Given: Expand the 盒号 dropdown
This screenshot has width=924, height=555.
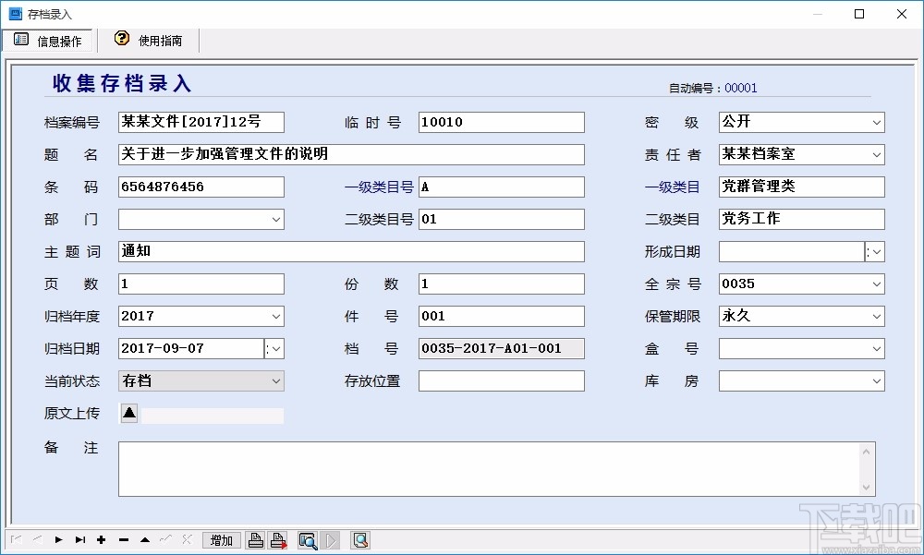Looking at the screenshot, I should click(x=876, y=349).
